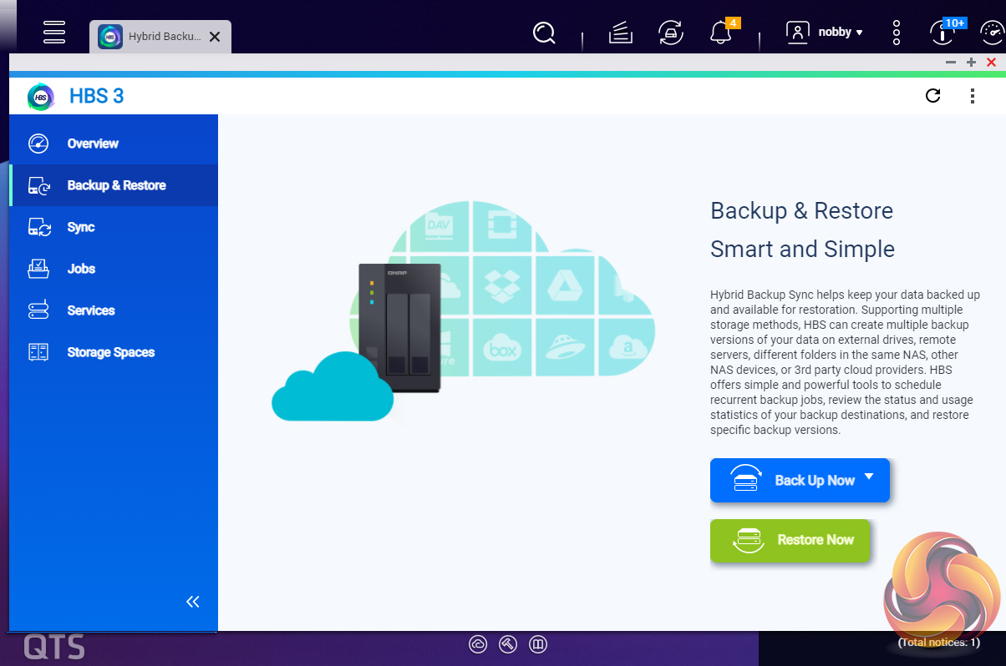The height and width of the screenshot is (666, 1006).
Task: Open external devices icon in top bar
Action: [670, 33]
